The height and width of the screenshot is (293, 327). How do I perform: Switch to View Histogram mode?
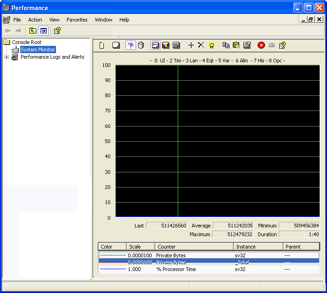166,45
